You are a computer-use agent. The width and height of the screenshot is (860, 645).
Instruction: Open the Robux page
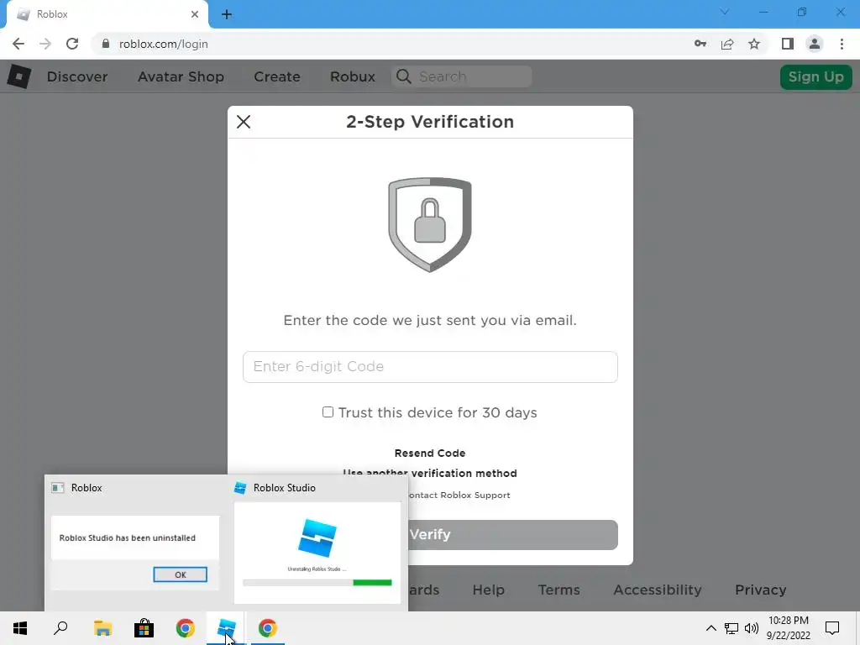coord(353,76)
